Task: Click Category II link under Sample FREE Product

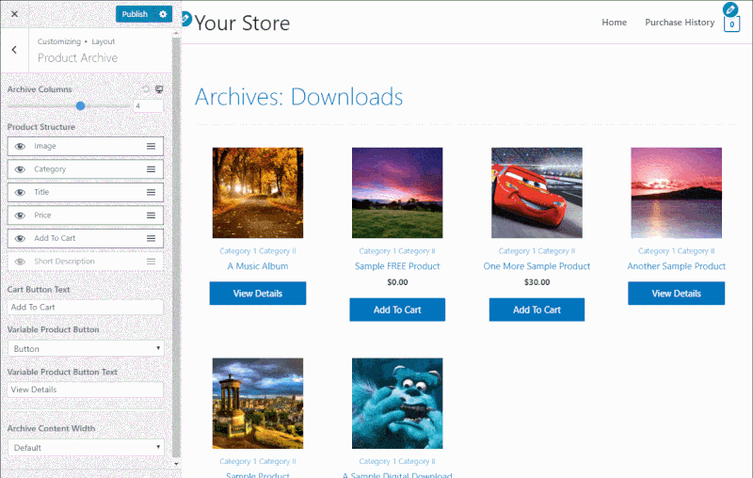Action: coord(417,251)
